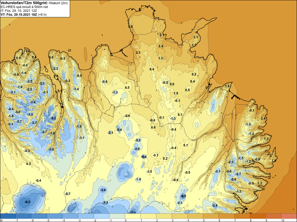Click the -6.5 temperature value on the map
This screenshot has height=222, width=297.
[183, 196]
